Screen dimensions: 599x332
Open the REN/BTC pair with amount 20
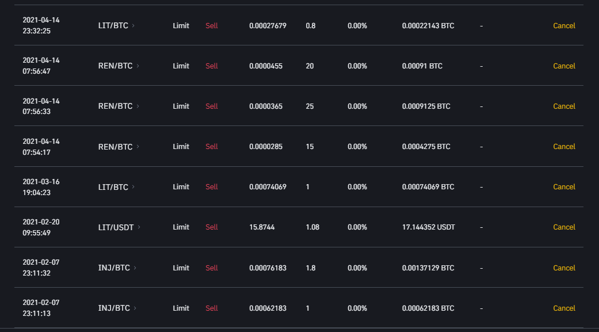[x=115, y=66]
